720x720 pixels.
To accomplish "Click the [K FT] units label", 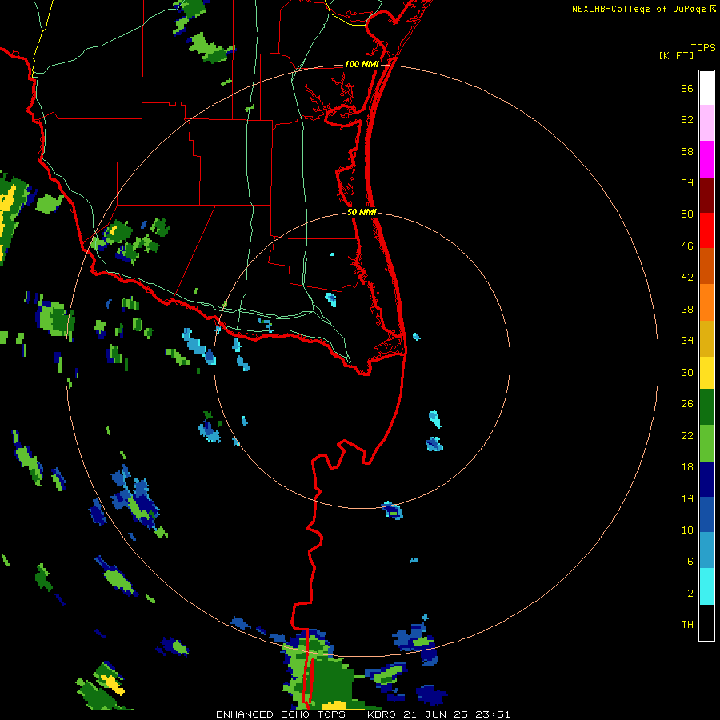I will (676, 55).
